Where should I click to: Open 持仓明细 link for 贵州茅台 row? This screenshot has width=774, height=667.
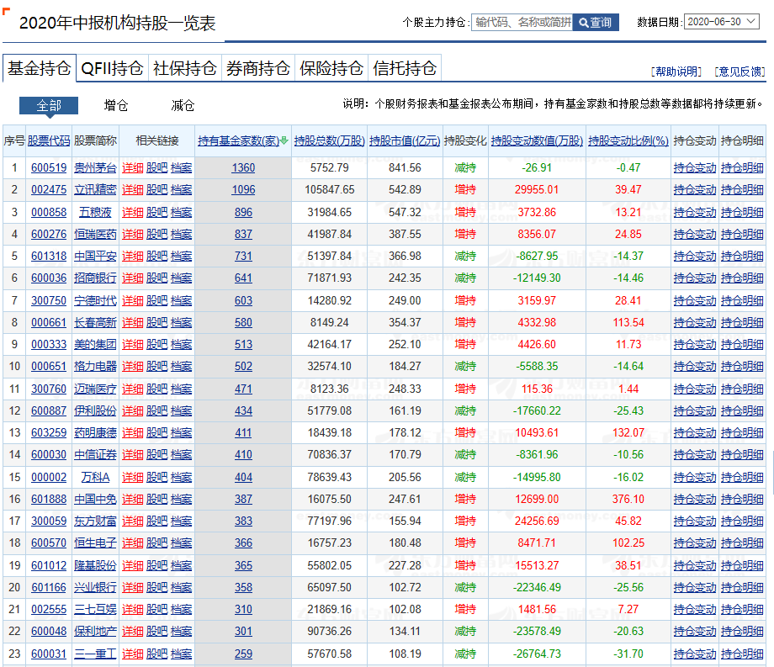(742, 167)
